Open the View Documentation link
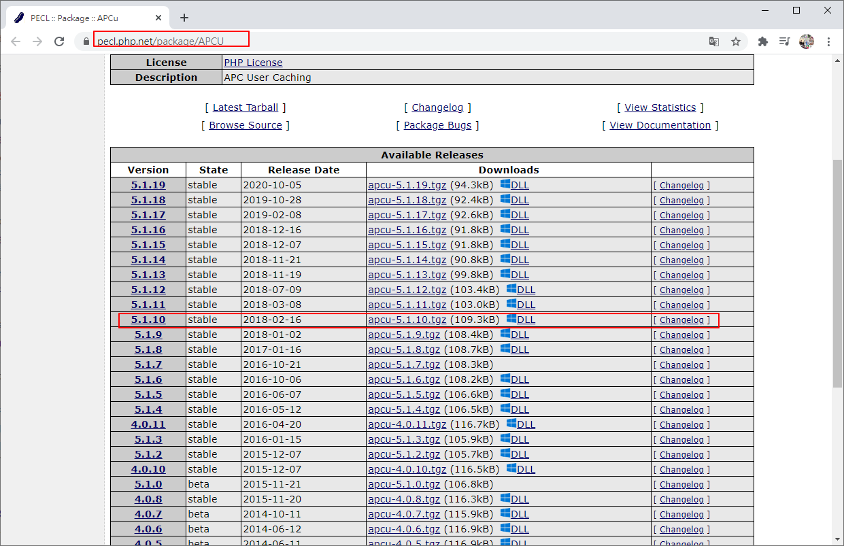The image size is (844, 546). coord(660,125)
